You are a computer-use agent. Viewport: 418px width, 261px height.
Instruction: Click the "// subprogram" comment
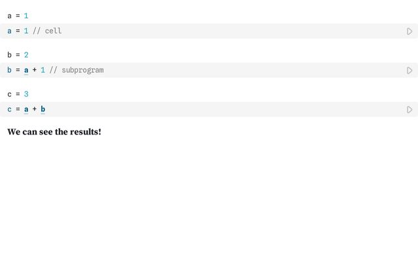pos(76,70)
